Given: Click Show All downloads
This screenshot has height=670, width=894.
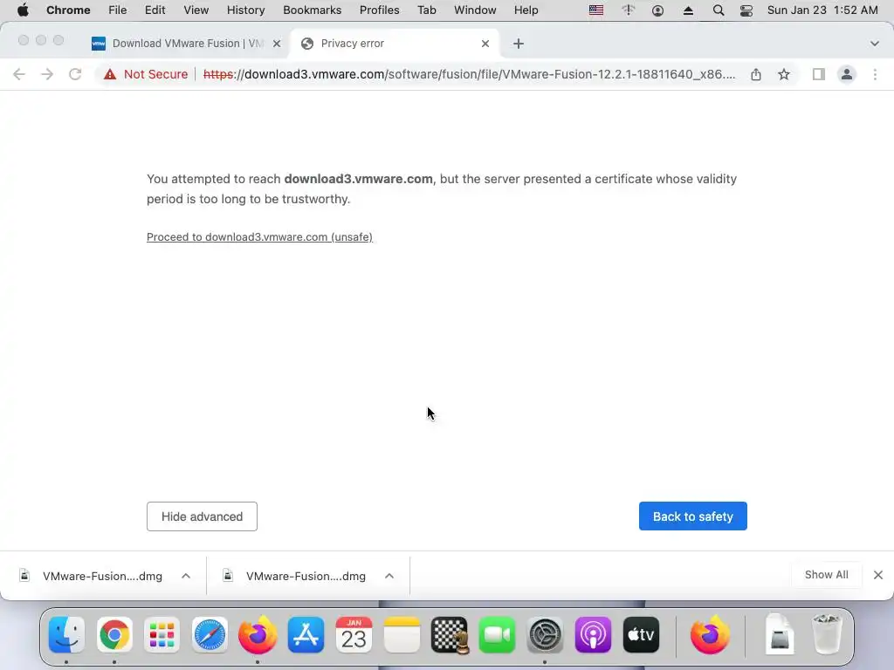Looking at the screenshot, I should coord(826,575).
